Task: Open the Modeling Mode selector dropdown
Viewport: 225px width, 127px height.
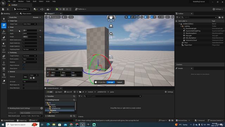Action: tap(21, 9)
